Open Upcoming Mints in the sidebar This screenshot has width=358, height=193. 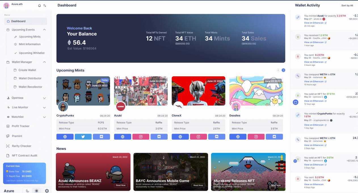click(x=28, y=37)
